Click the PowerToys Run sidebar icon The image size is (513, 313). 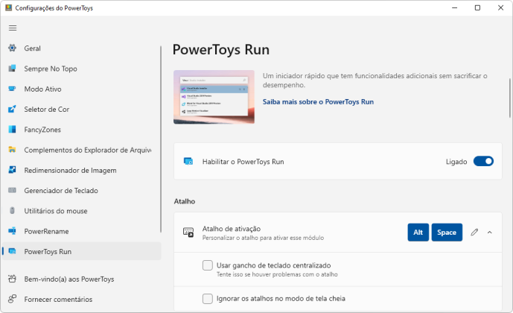[12, 251]
